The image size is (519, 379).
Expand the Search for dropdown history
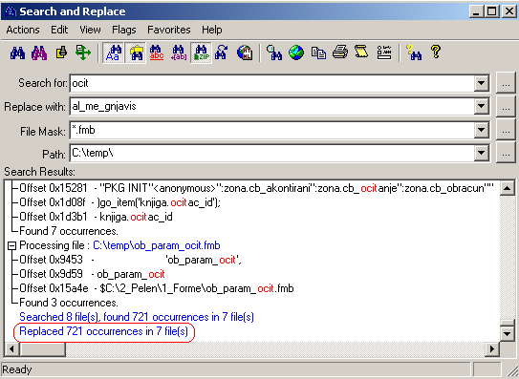click(x=482, y=83)
